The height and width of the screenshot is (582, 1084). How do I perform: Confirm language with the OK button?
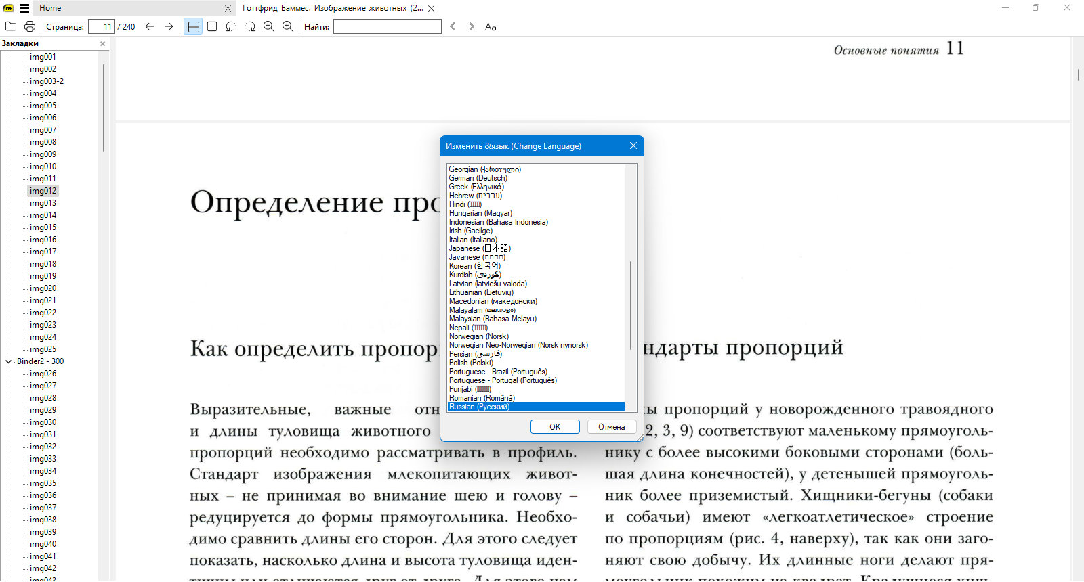tap(555, 427)
